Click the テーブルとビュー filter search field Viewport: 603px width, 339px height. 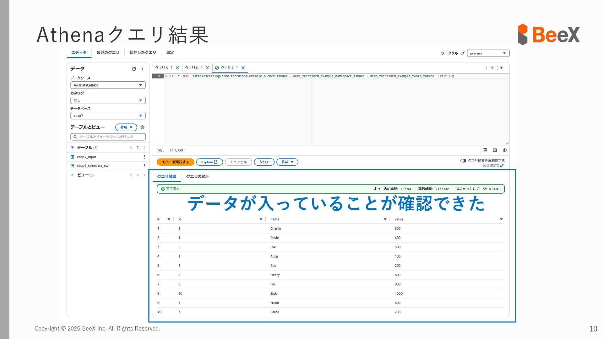[108, 137]
